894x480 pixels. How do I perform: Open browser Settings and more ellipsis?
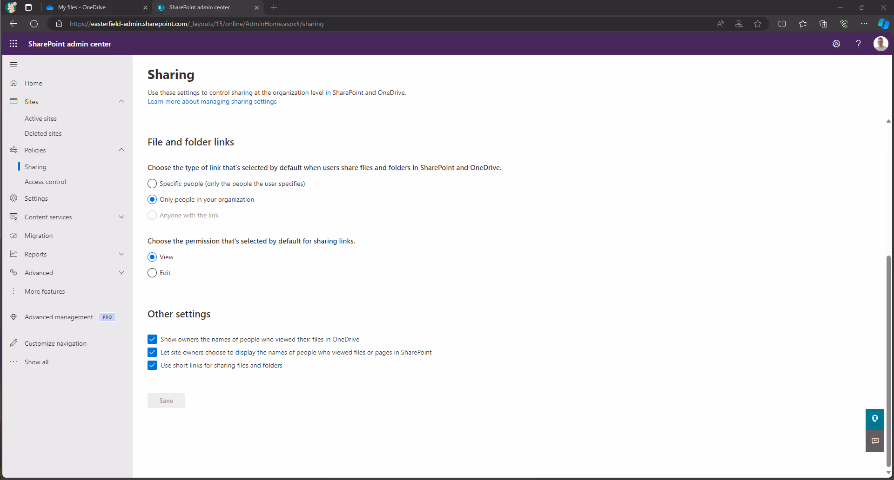point(864,24)
